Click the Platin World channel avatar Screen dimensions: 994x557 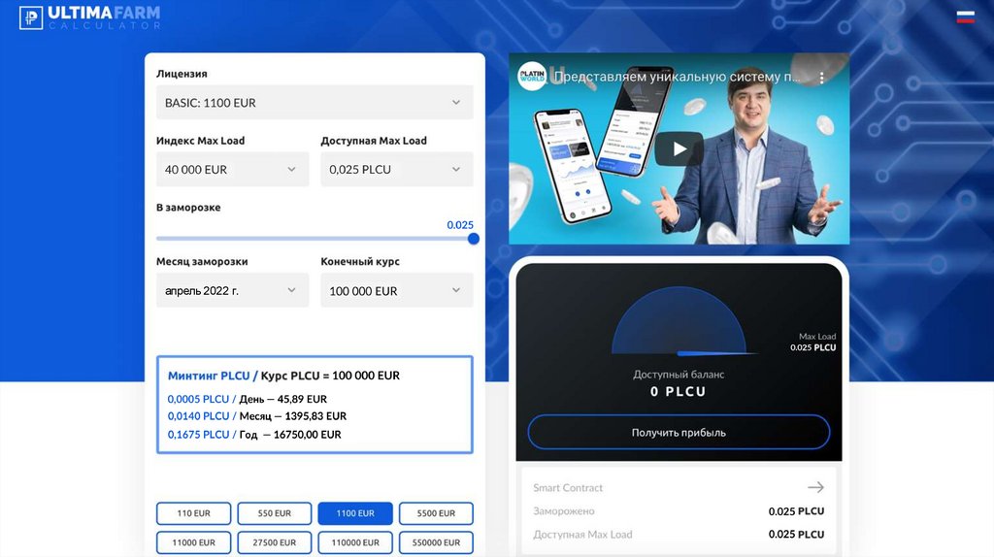532,77
